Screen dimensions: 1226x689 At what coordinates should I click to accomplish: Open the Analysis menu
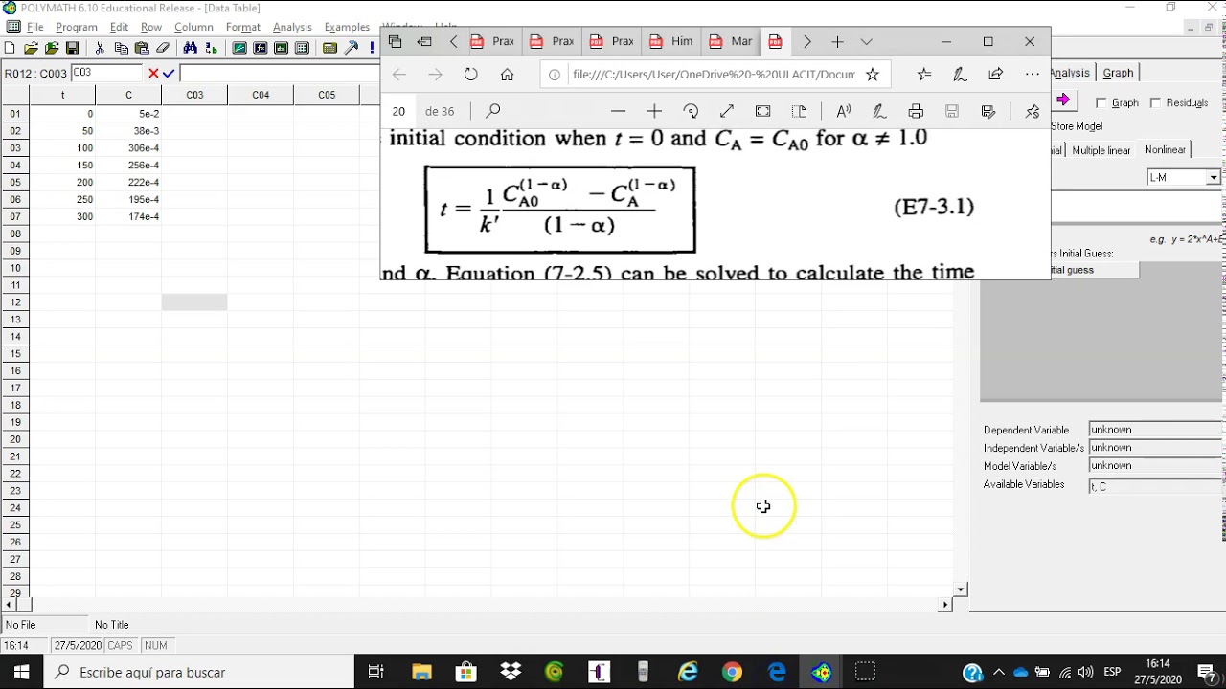[x=292, y=27]
